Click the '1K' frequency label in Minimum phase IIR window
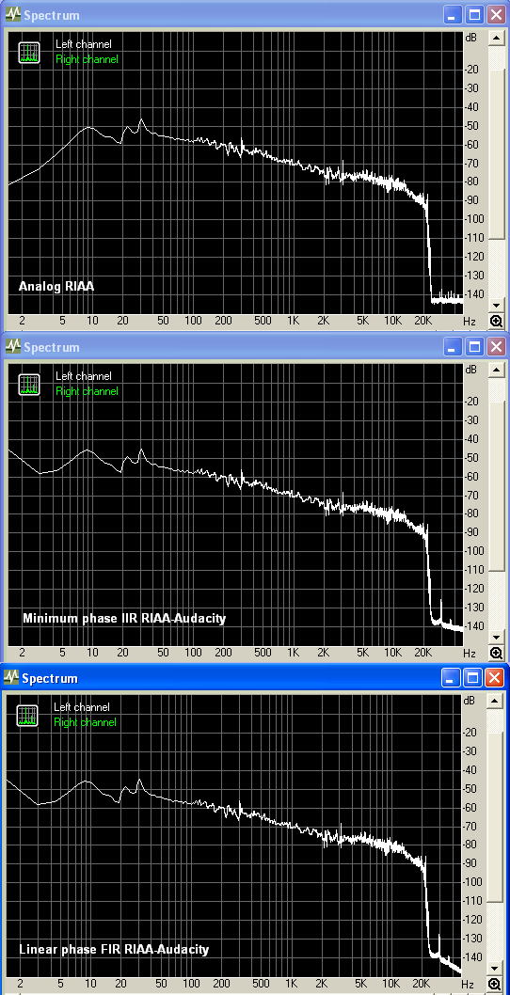Viewport: 510px width, 995px height. pos(293,653)
